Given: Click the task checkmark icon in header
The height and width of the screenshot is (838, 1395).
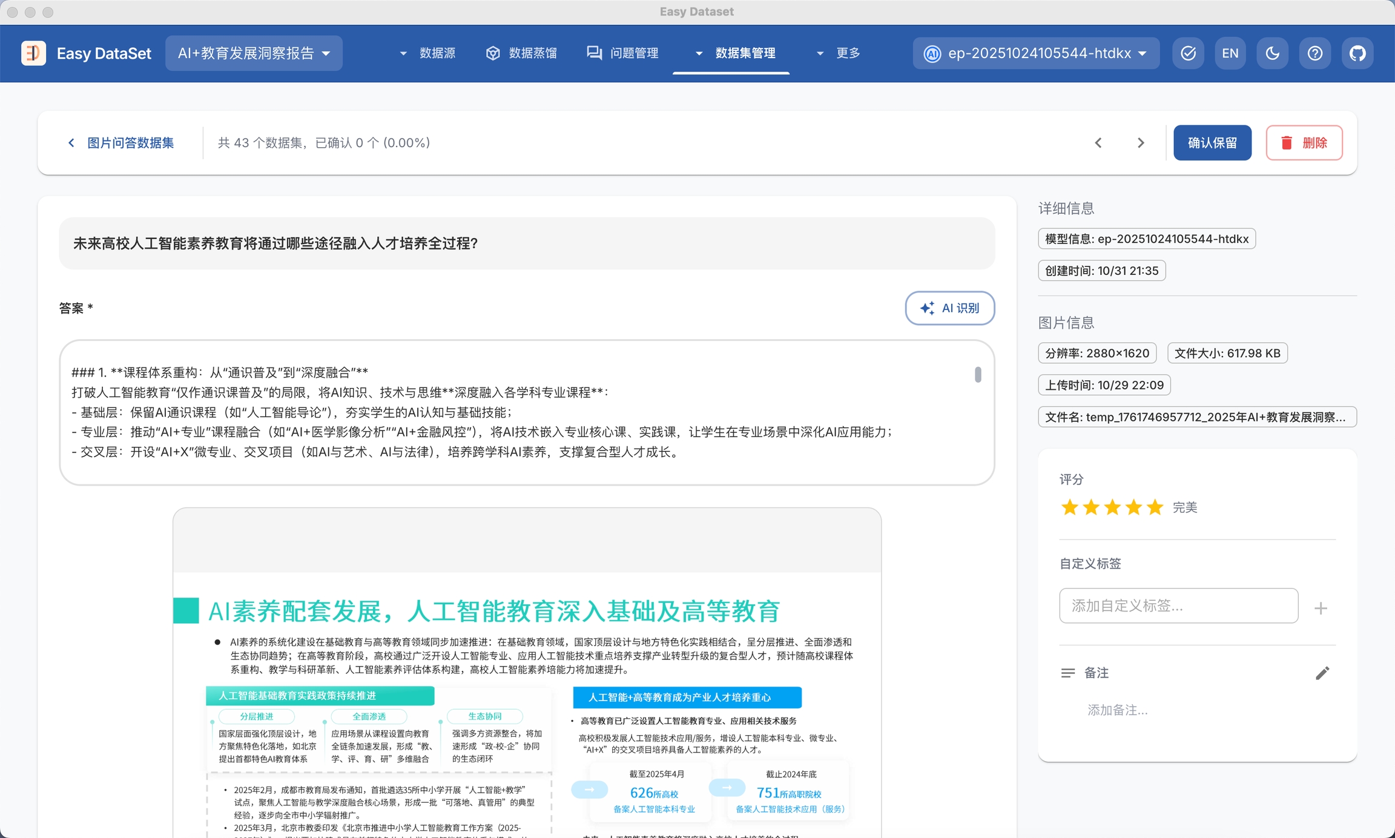Looking at the screenshot, I should point(1188,53).
